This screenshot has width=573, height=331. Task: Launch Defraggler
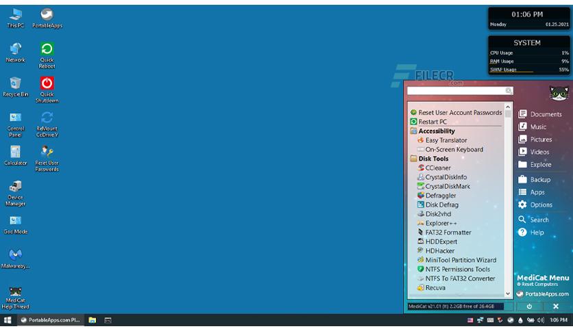pyautogui.click(x=437, y=196)
